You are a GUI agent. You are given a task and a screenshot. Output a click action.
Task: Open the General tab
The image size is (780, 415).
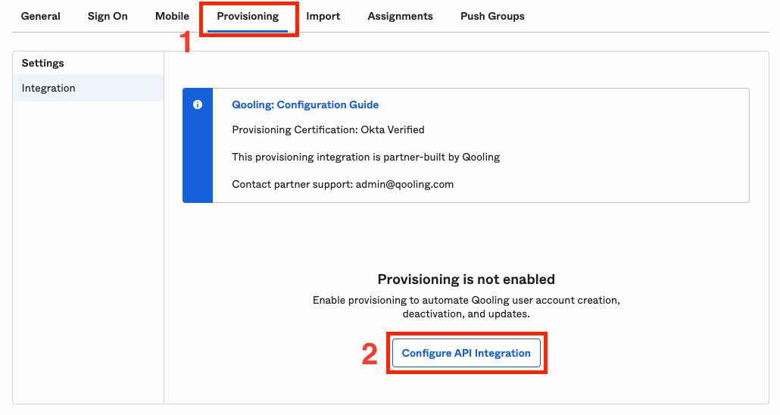click(40, 16)
